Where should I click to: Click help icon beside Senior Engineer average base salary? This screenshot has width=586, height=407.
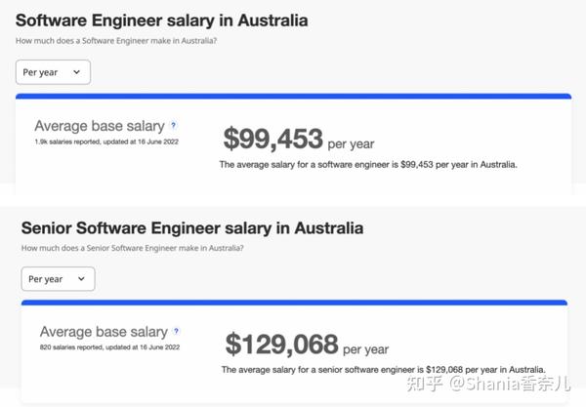coord(176,331)
